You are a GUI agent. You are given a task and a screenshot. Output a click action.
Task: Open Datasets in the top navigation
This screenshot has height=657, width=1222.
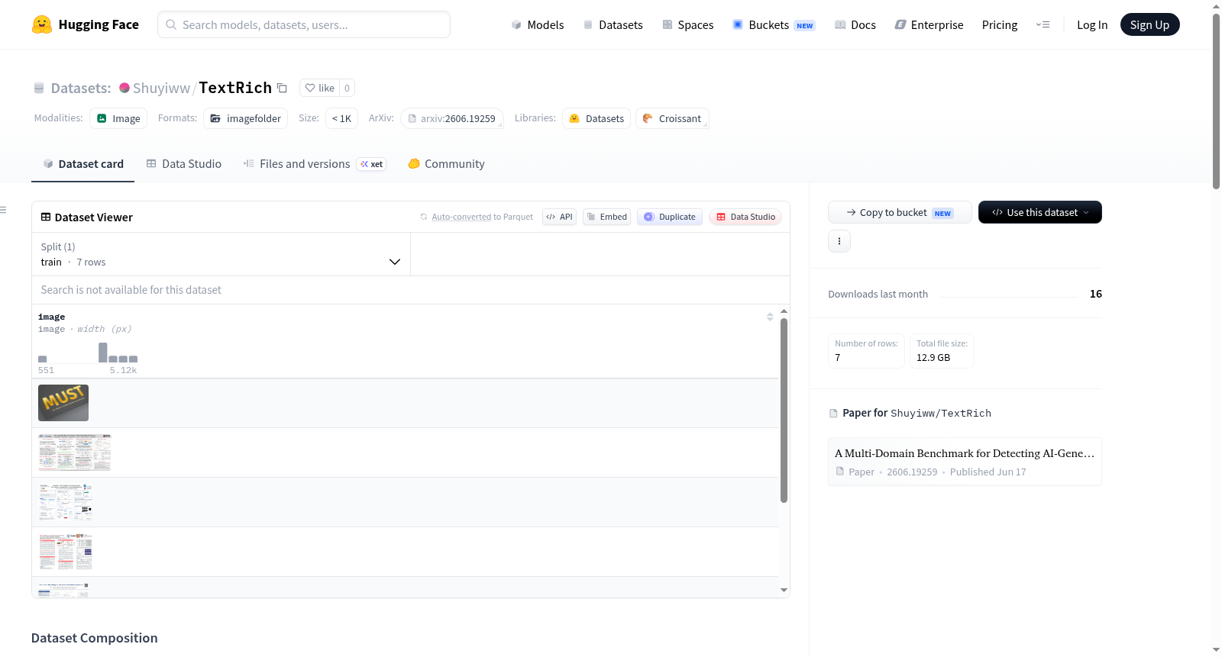[x=613, y=24]
